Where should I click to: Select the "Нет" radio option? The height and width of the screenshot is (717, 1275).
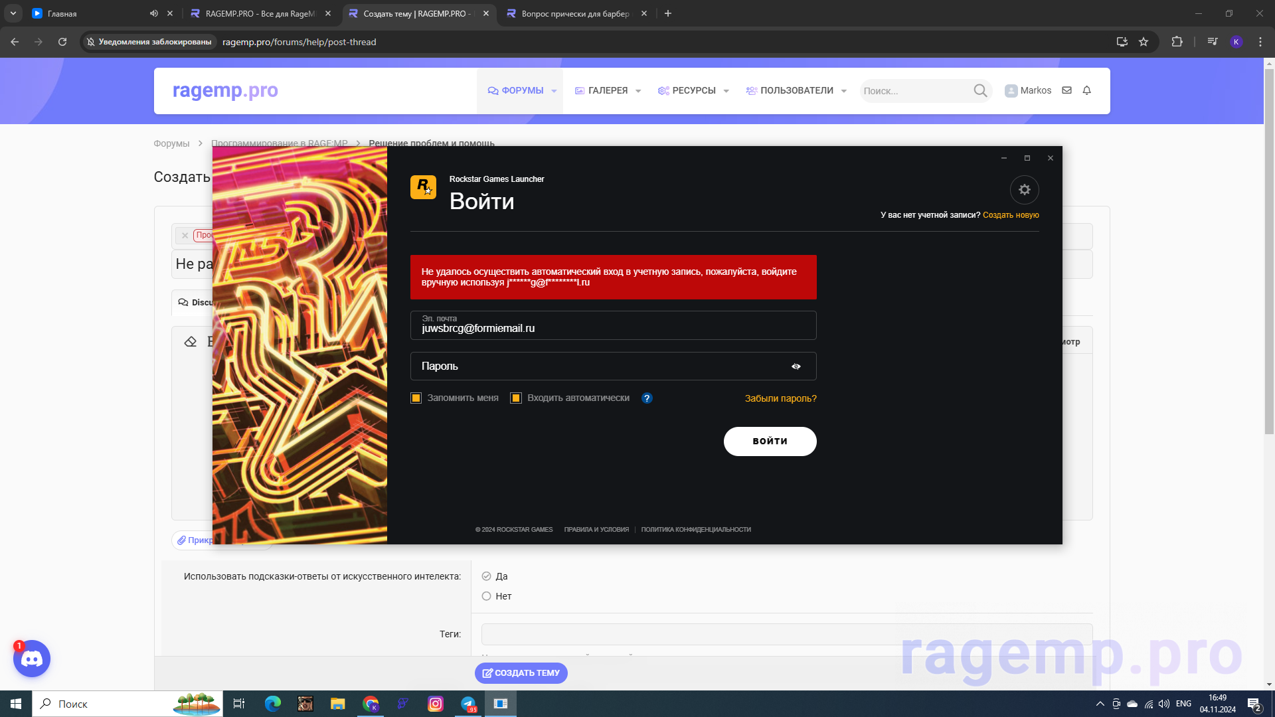coord(486,596)
